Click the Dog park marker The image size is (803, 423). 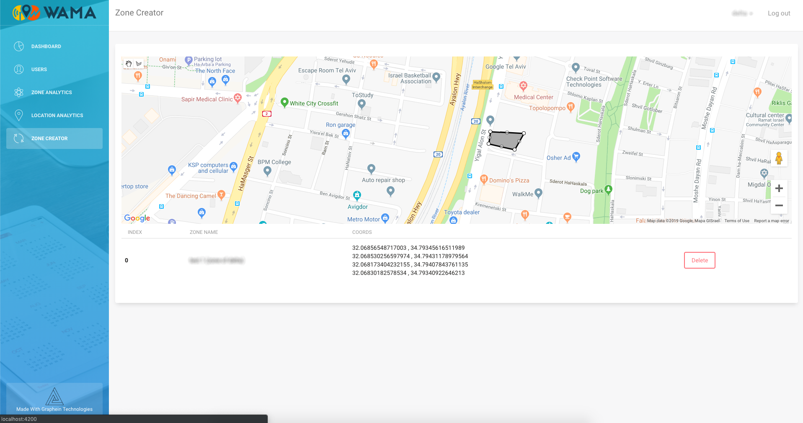click(x=609, y=190)
